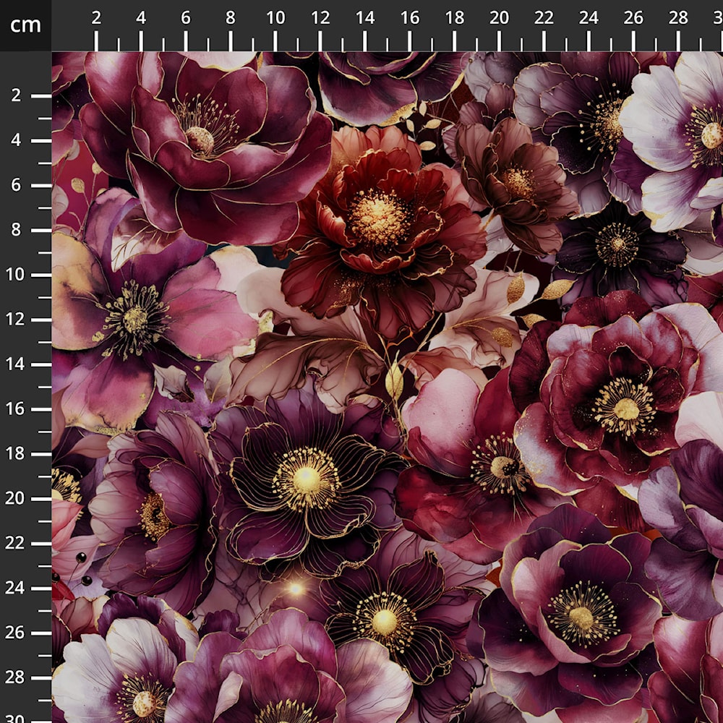The width and height of the screenshot is (723, 723).
Task: Pick the 22 mark on vertical ruler
Action: coord(14,543)
